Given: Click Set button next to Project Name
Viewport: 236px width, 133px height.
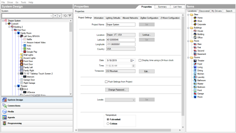Looking at the screenshot, I should pyautogui.click(x=147, y=25).
